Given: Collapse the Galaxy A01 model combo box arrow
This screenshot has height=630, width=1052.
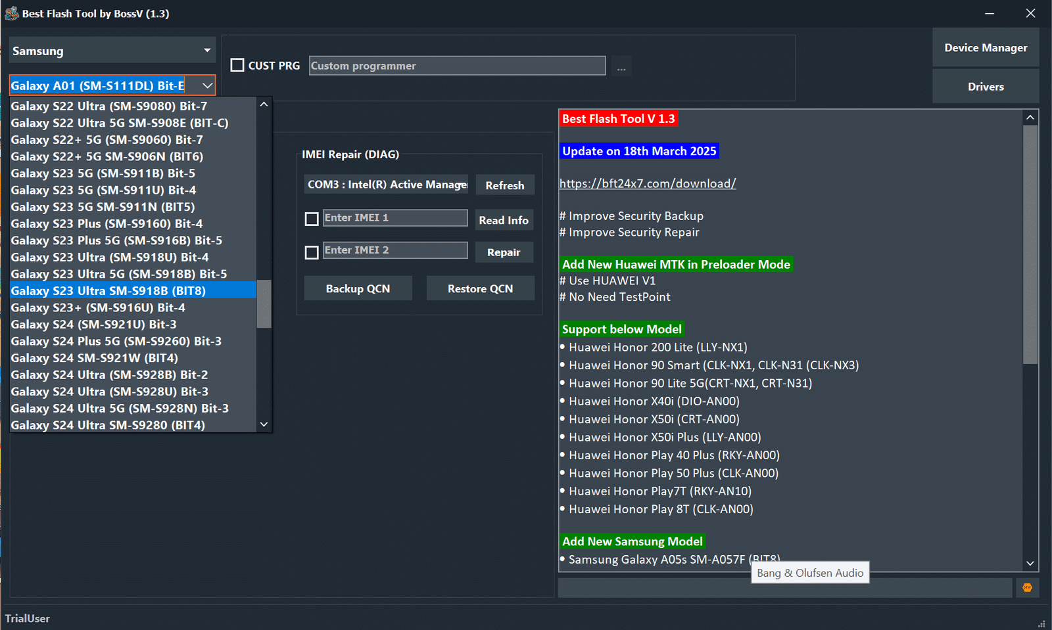Looking at the screenshot, I should click(x=207, y=85).
